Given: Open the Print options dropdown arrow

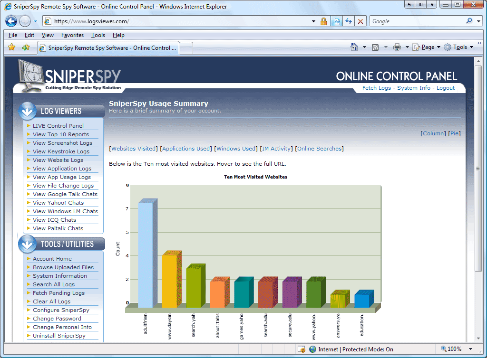Looking at the screenshot, I should 407,47.
